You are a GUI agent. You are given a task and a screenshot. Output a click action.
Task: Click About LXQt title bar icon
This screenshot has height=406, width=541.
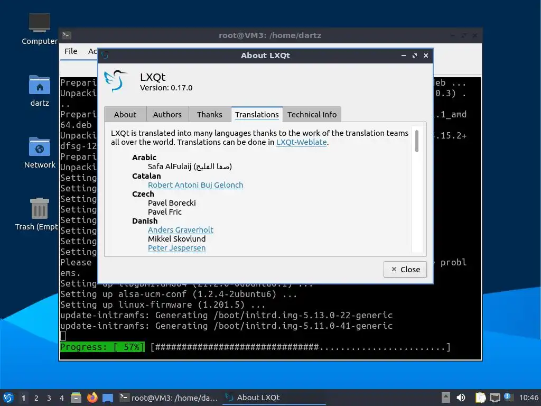(105, 55)
